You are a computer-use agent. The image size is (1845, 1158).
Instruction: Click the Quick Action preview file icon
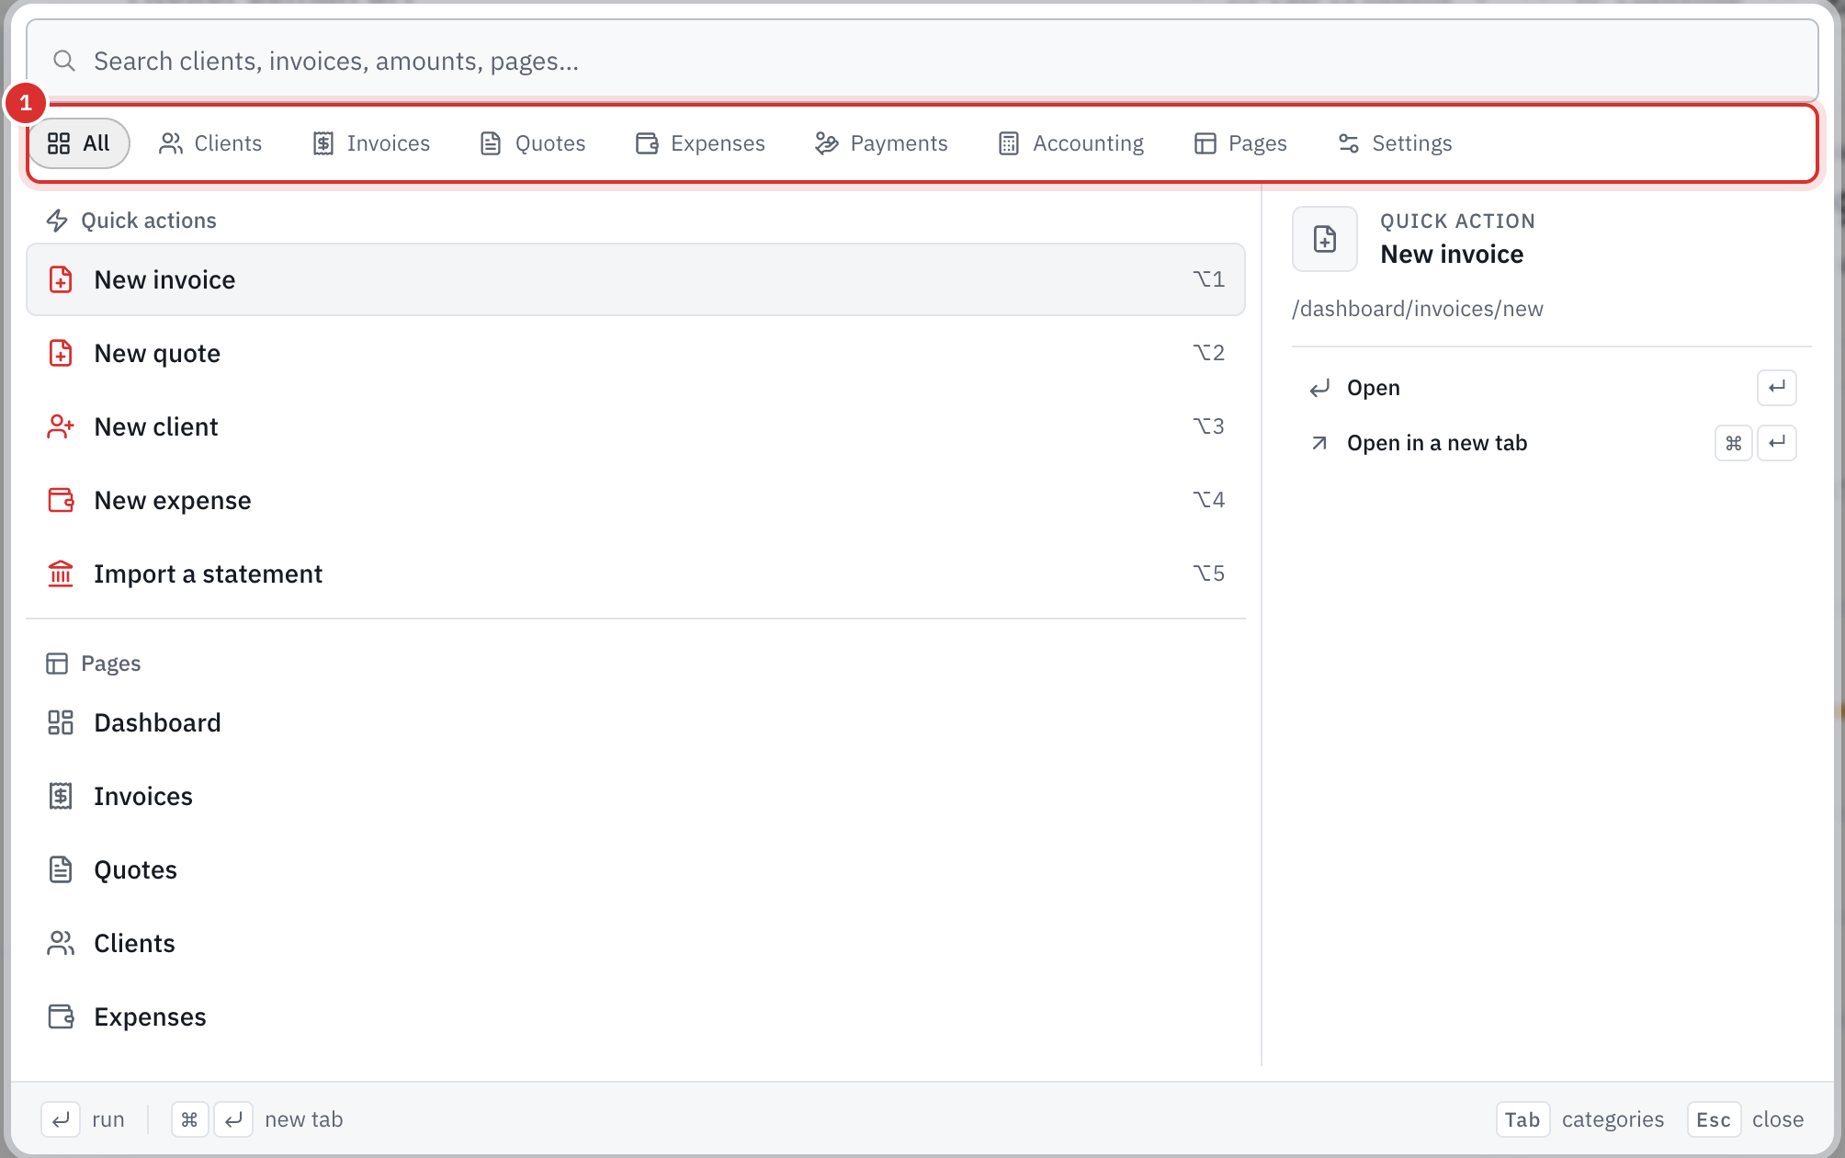click(x=1325, y=239)
